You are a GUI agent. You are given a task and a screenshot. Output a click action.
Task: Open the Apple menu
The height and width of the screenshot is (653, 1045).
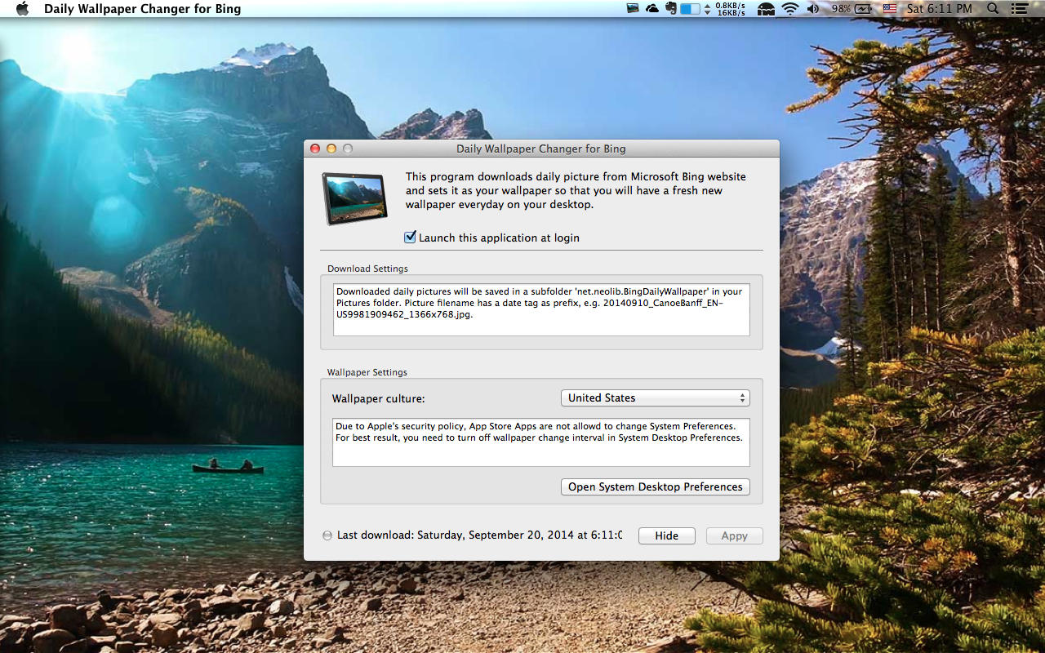pos(22,9)
